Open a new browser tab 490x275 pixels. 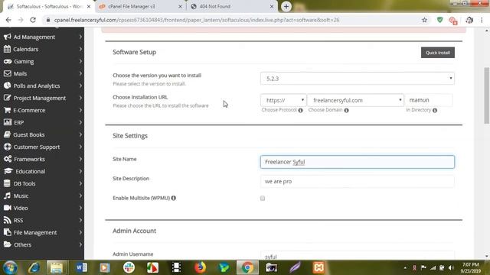pyautogui.click(x=286, y=7)
